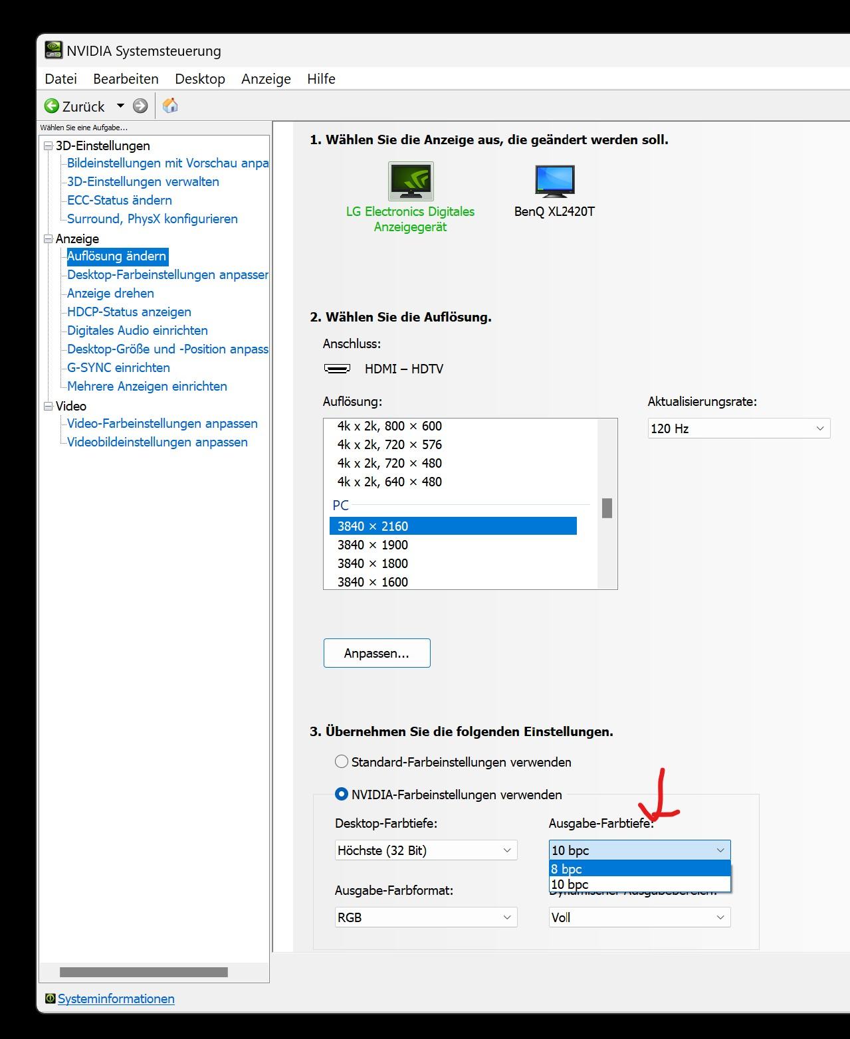Viewport: 850px width, 1039px height.
Task: Open the Desktop menu
Action: (200, 78)
